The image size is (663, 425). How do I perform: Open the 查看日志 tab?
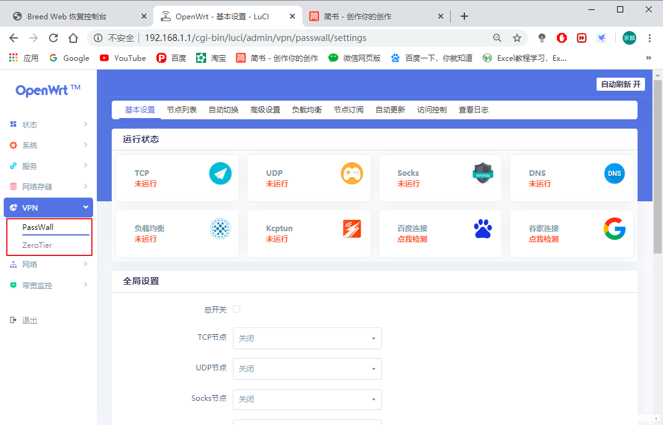point(474,109)
